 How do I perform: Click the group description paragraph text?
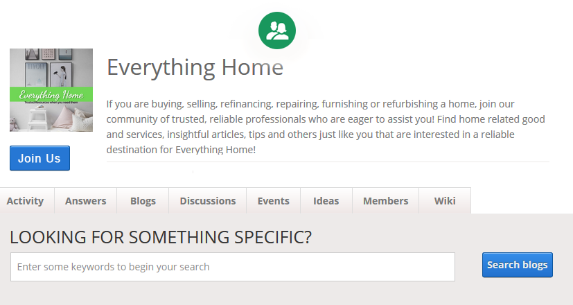pyautogui.click(x=326, y=127)
